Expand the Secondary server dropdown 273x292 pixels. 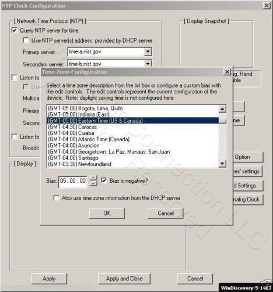click(x=148, y=64)
